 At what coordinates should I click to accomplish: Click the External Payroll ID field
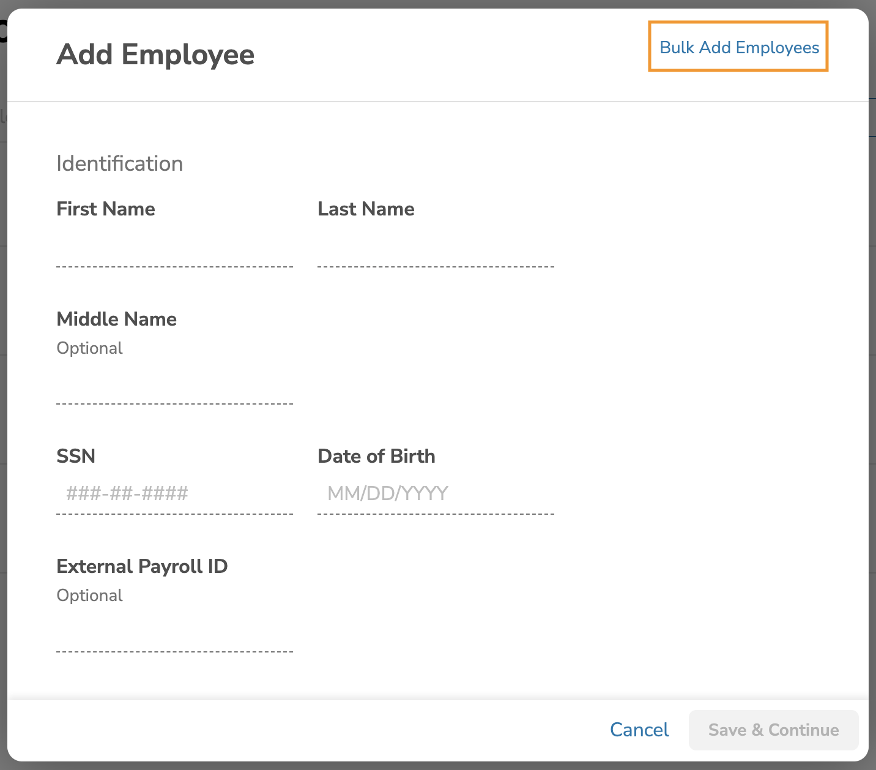(x=174, y=643)
